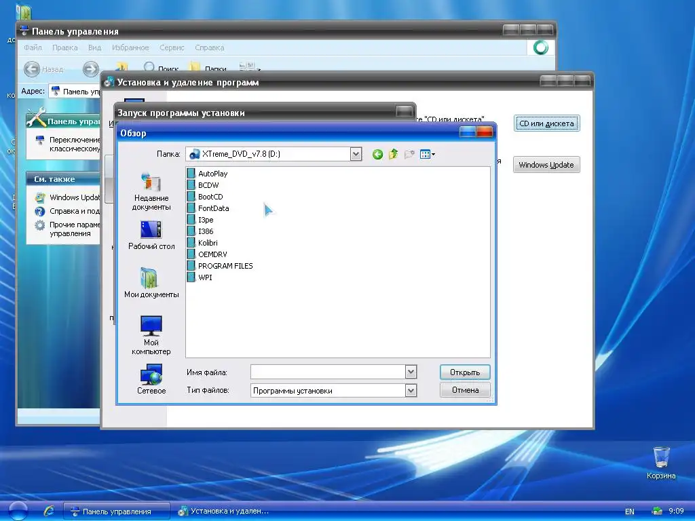Image resolution: width=695 pixels, height=521 pixels.
Task: Click Назад button in Панель управления toolbar
Action: (x=43, y=69)
